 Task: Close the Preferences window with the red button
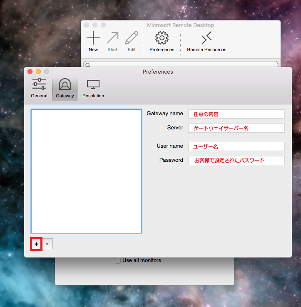(30, 72)
